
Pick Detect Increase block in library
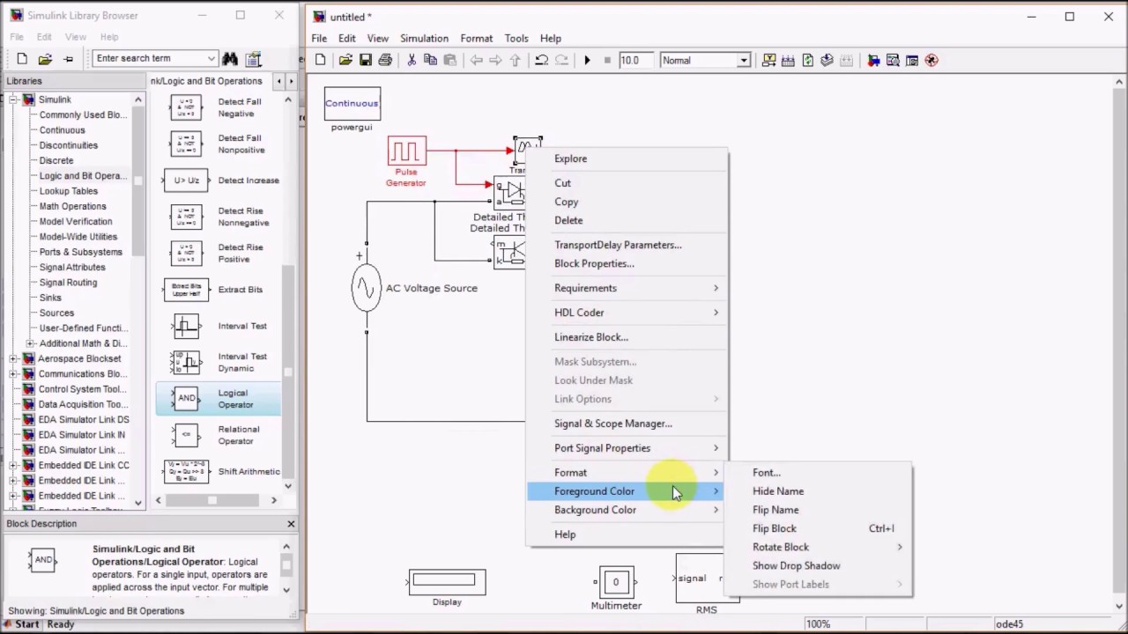(x=221, y=181)
